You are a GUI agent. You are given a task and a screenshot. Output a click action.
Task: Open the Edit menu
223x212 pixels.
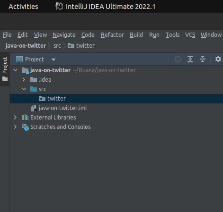pos(23,35)
